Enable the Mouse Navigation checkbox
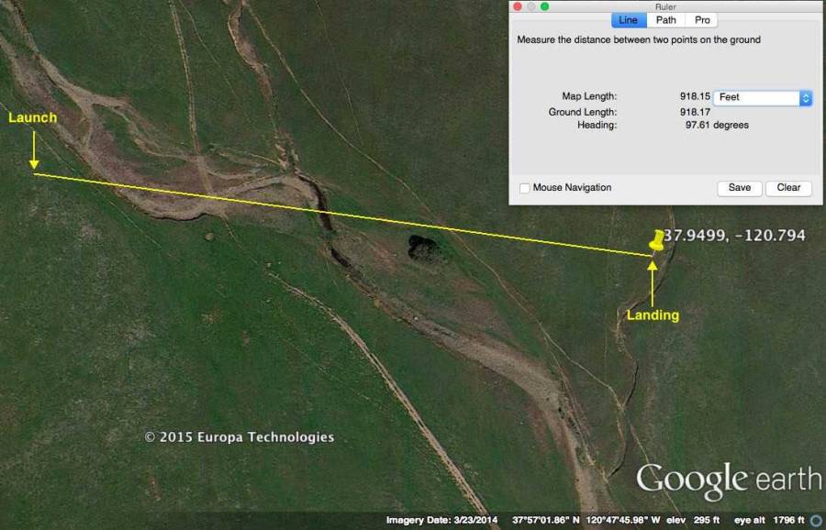Viewport: 826px width, 530px height. pos(525,188)
